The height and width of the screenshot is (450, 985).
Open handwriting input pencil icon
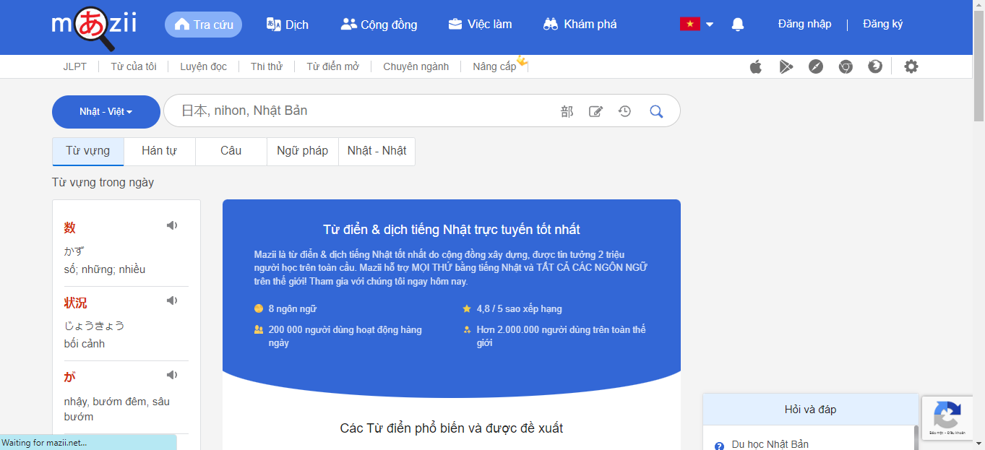(x=595, y=111)
